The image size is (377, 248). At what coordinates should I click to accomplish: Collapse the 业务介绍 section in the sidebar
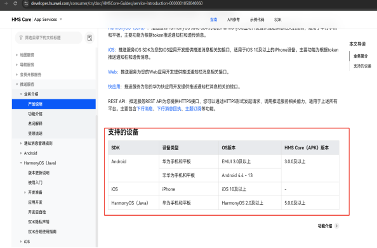[x=21, y=94]
